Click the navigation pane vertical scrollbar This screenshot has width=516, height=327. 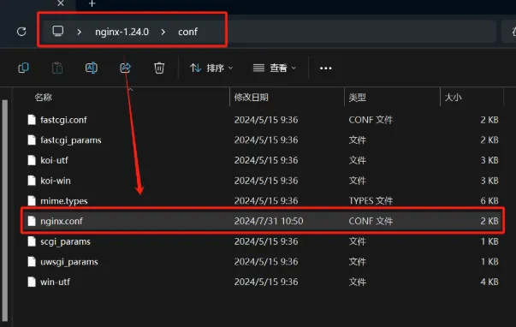click(x=4, y=211)
